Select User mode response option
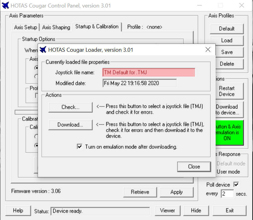Viewport: 253px width, 220px height. click(x=228, y=172)
